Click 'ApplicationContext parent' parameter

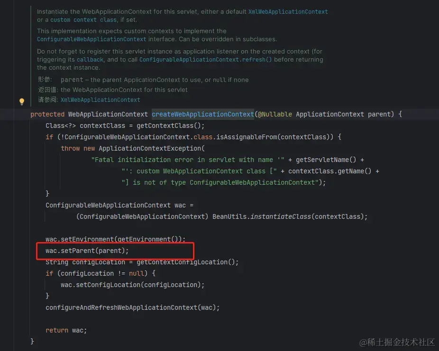(343, 114)
